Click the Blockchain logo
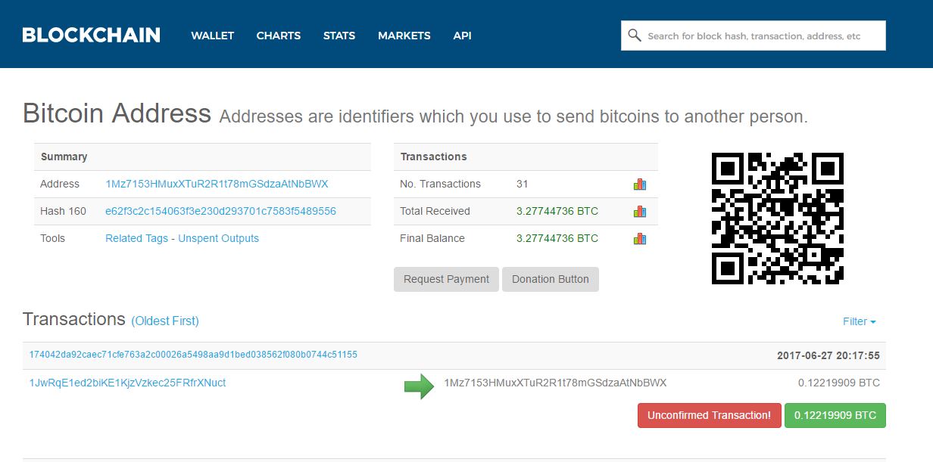The height and width of the screenshot is (462, 933). click(91, 35)
